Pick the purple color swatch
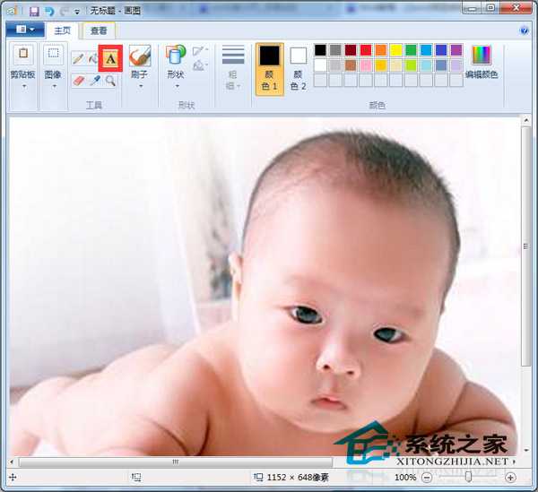The height and width of the screenshot is (492, 538). pos(456,50)
